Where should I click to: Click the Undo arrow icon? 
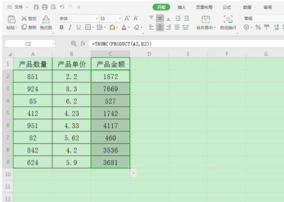click(62, 7)
